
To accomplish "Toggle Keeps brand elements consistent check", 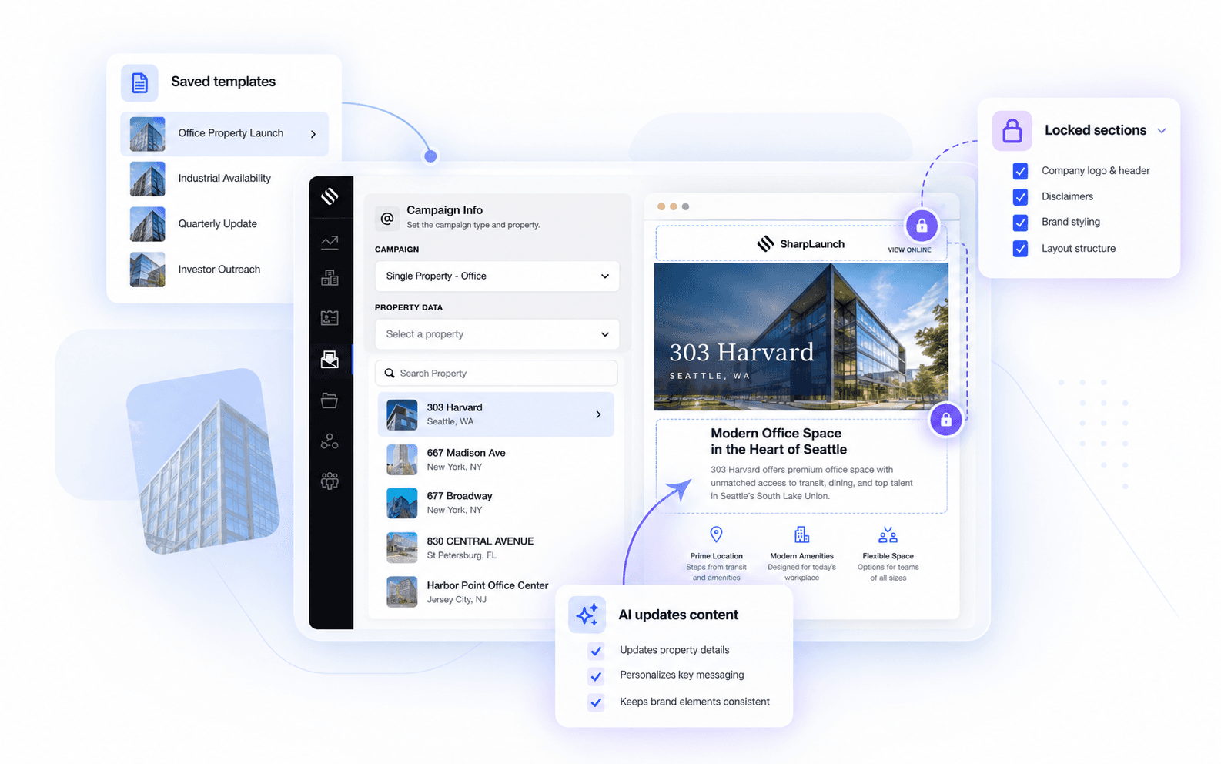I will [x=596, y=702].
